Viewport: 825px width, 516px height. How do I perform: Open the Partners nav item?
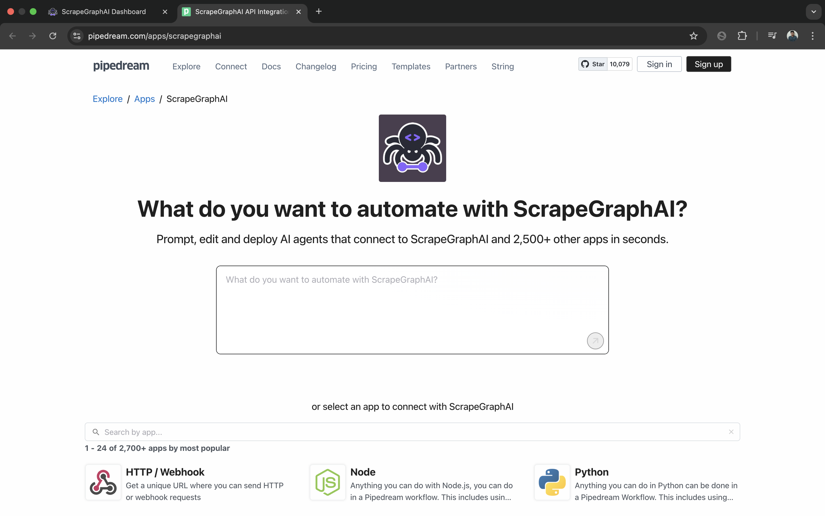[461, 66]
